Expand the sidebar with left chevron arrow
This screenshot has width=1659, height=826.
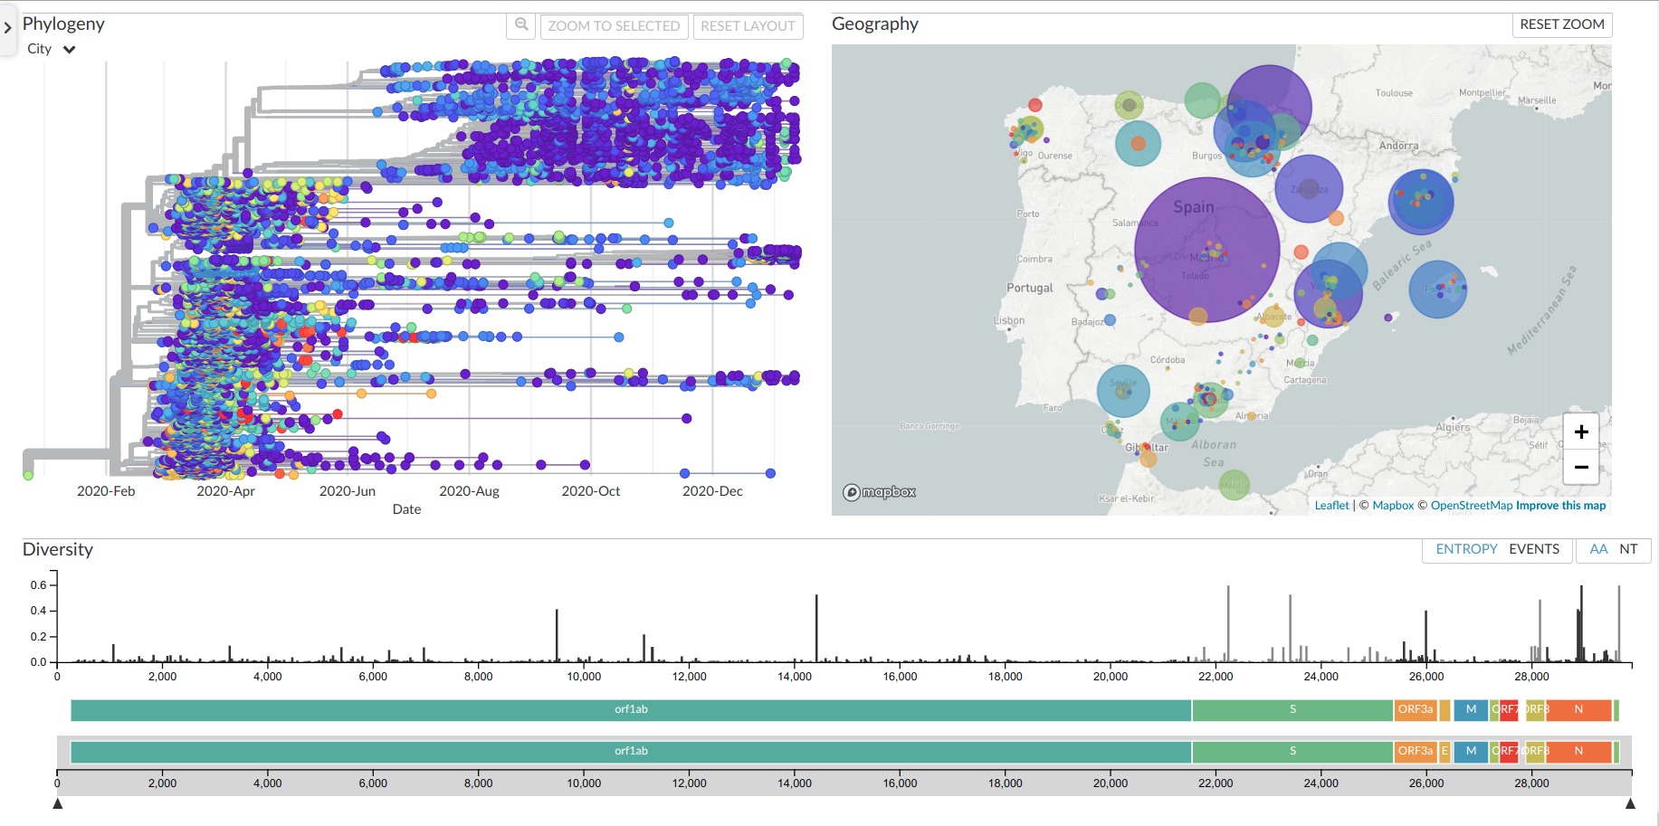pos(8,28)
